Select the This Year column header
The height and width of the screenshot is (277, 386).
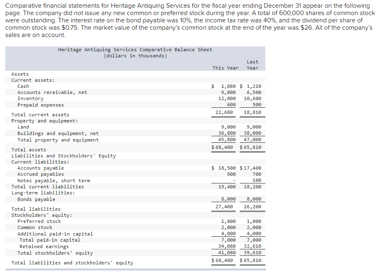pyautogui.click(x=226, y=68)
